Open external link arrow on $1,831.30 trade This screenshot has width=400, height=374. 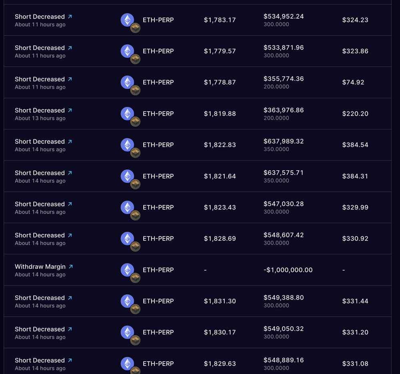(70, 298)
